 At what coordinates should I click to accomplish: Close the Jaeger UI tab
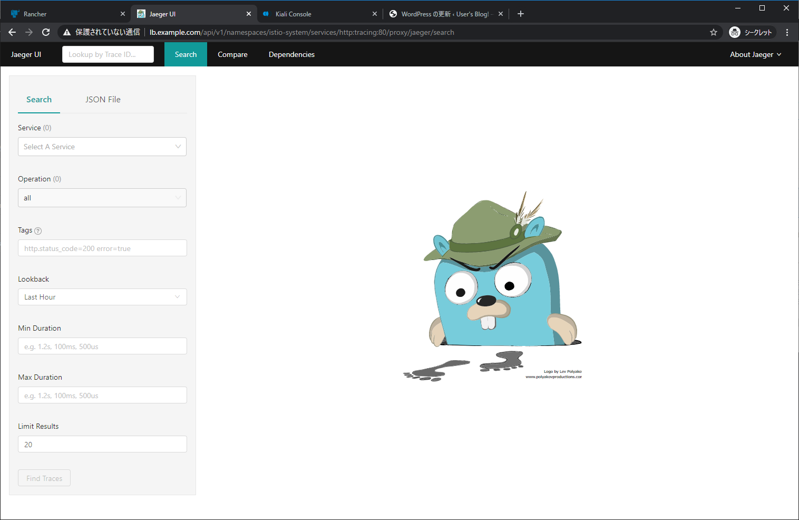249,14
